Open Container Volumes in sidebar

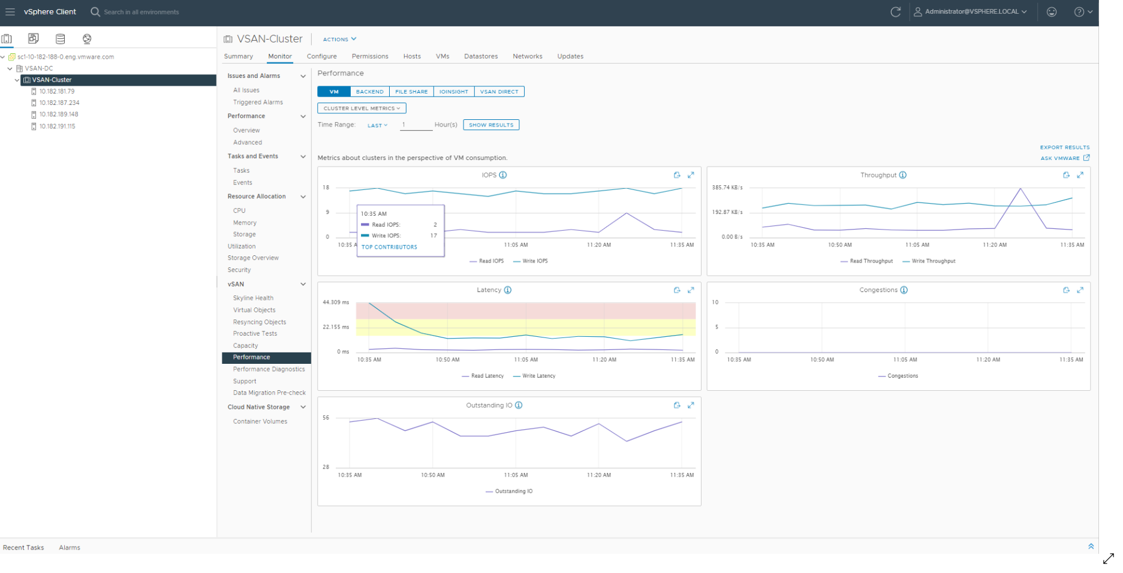[x=260, y=421]
